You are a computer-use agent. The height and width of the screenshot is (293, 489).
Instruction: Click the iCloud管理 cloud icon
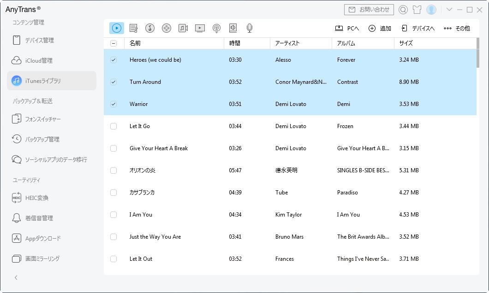pyautogui.click(x=16, y=60)
